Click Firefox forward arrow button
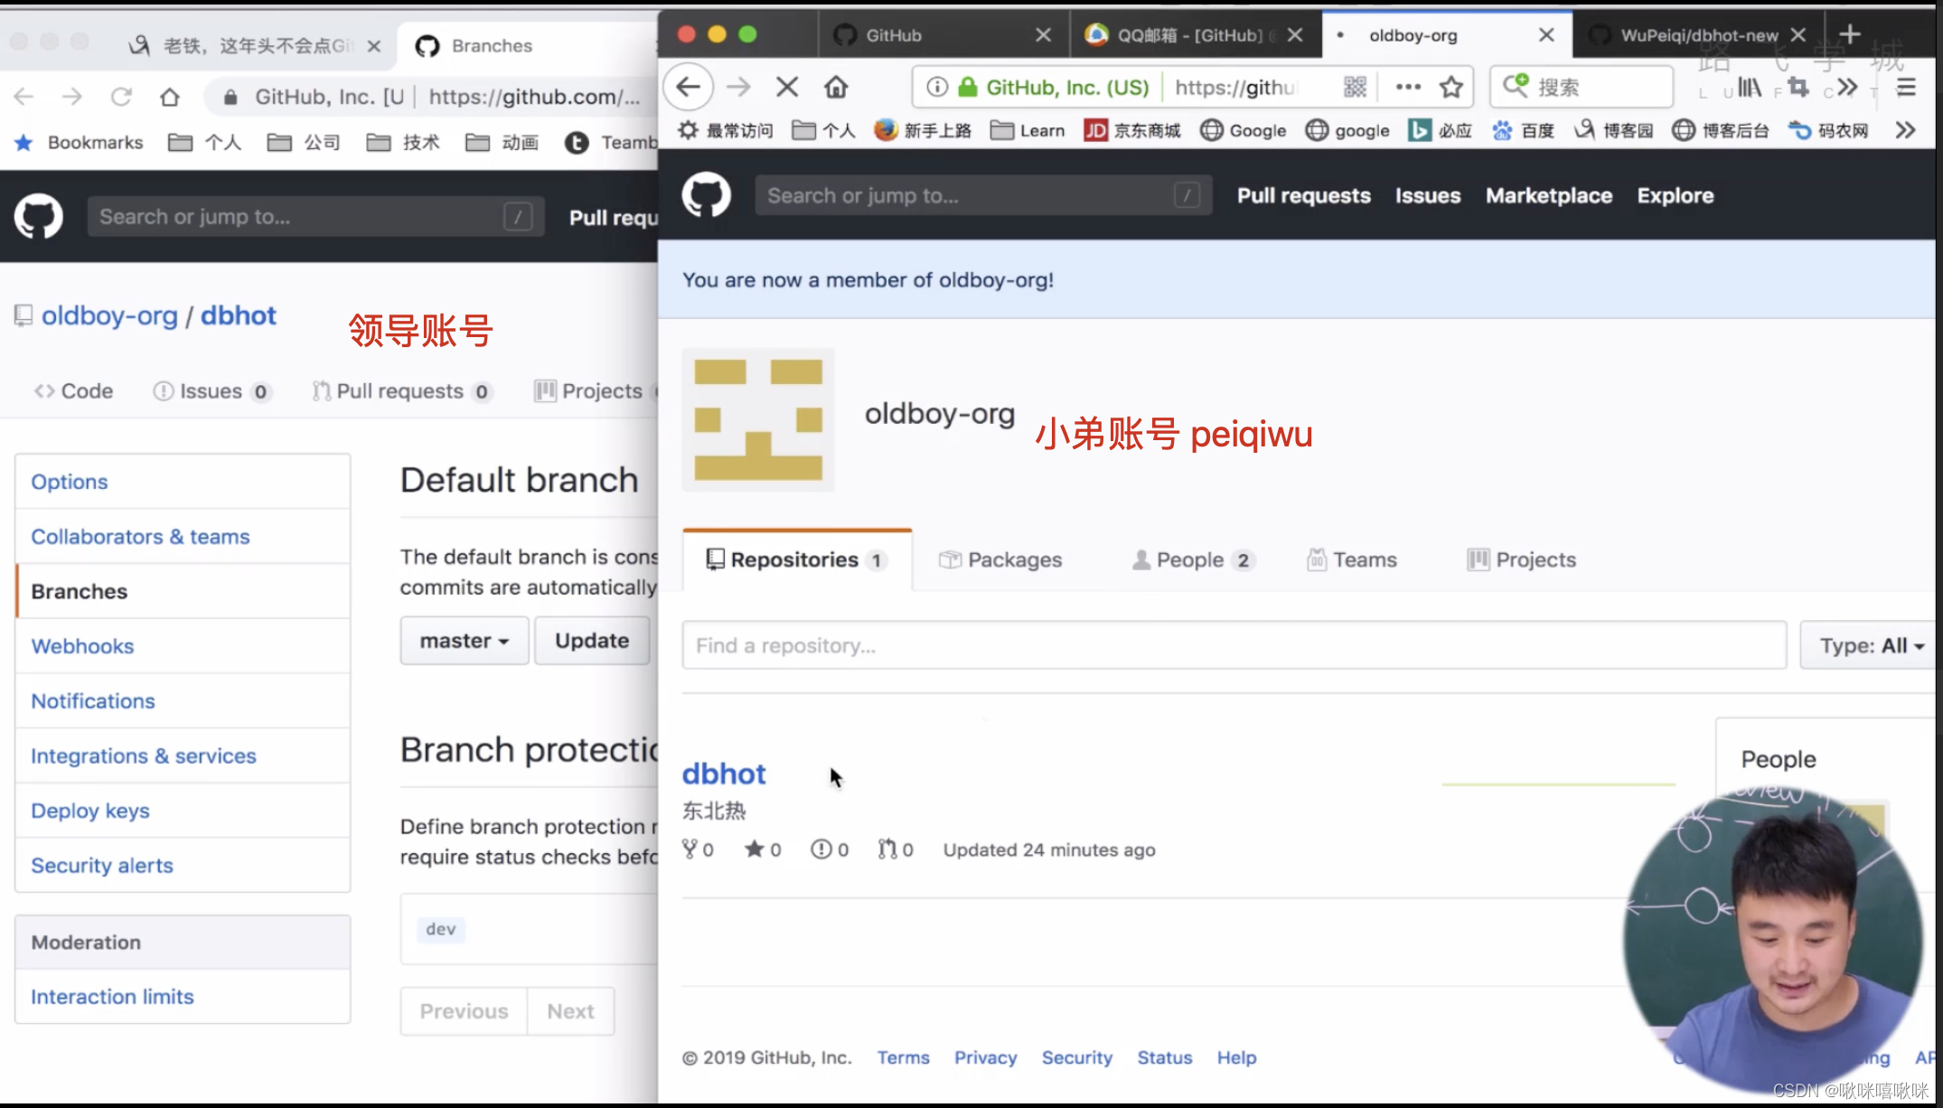The height and width of the screenshot is (1108, 1943). pyautogui.click(x=738, y=87)
